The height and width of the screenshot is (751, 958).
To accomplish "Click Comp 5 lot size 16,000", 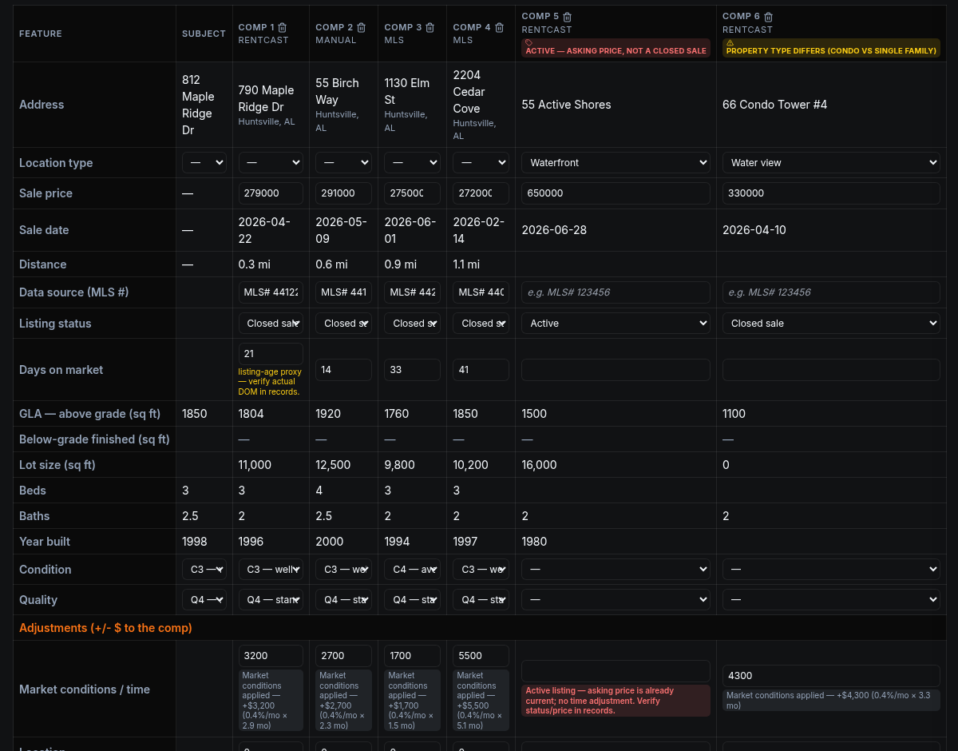I will [x=539, y=465].
